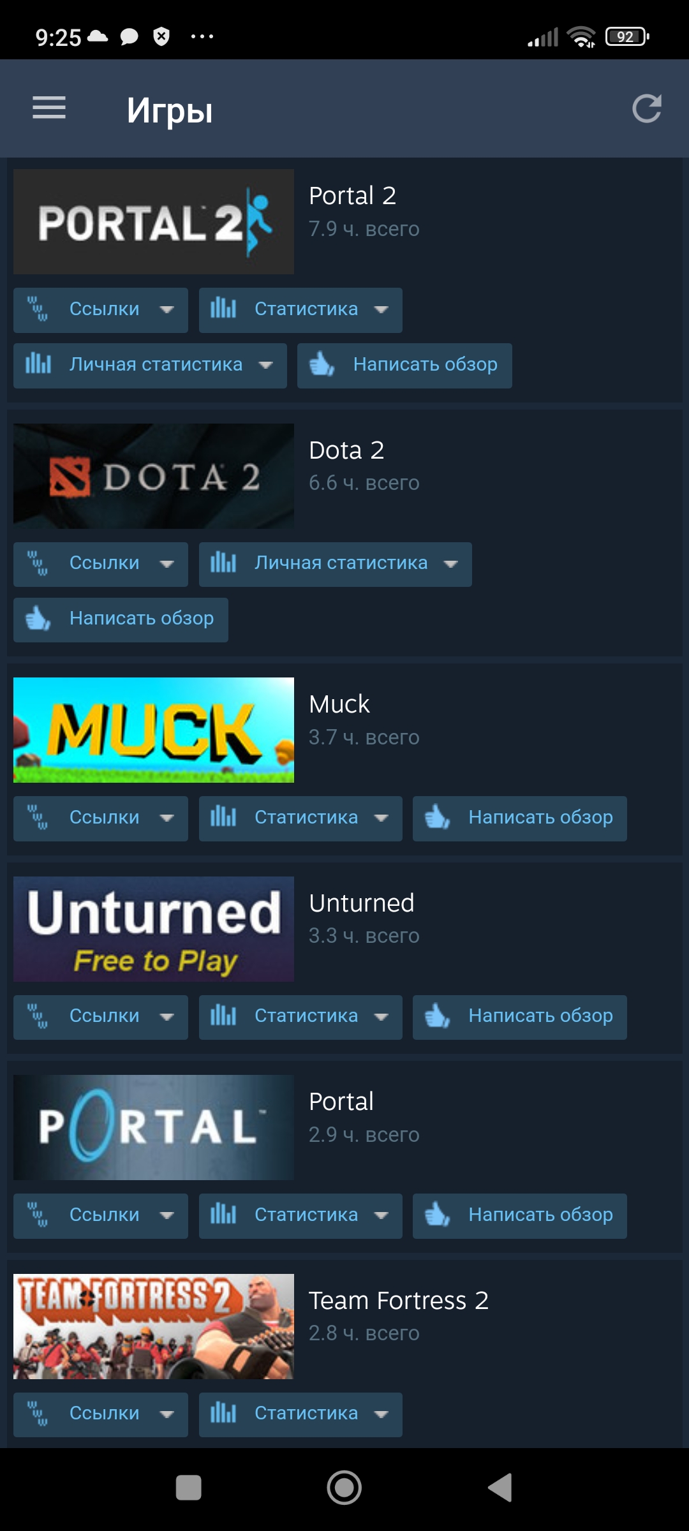Tap thumbs-up icon under Dota 2

[38, 619]
